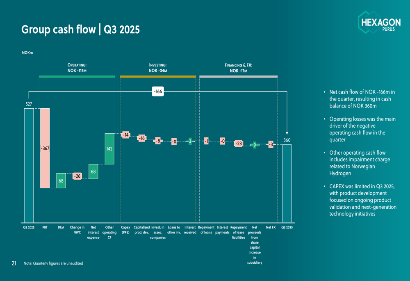The height and width of the screenshot is (281, 410).
Task: Select the 'Operating: NOK -115m' heading
Action: [77, 68]
